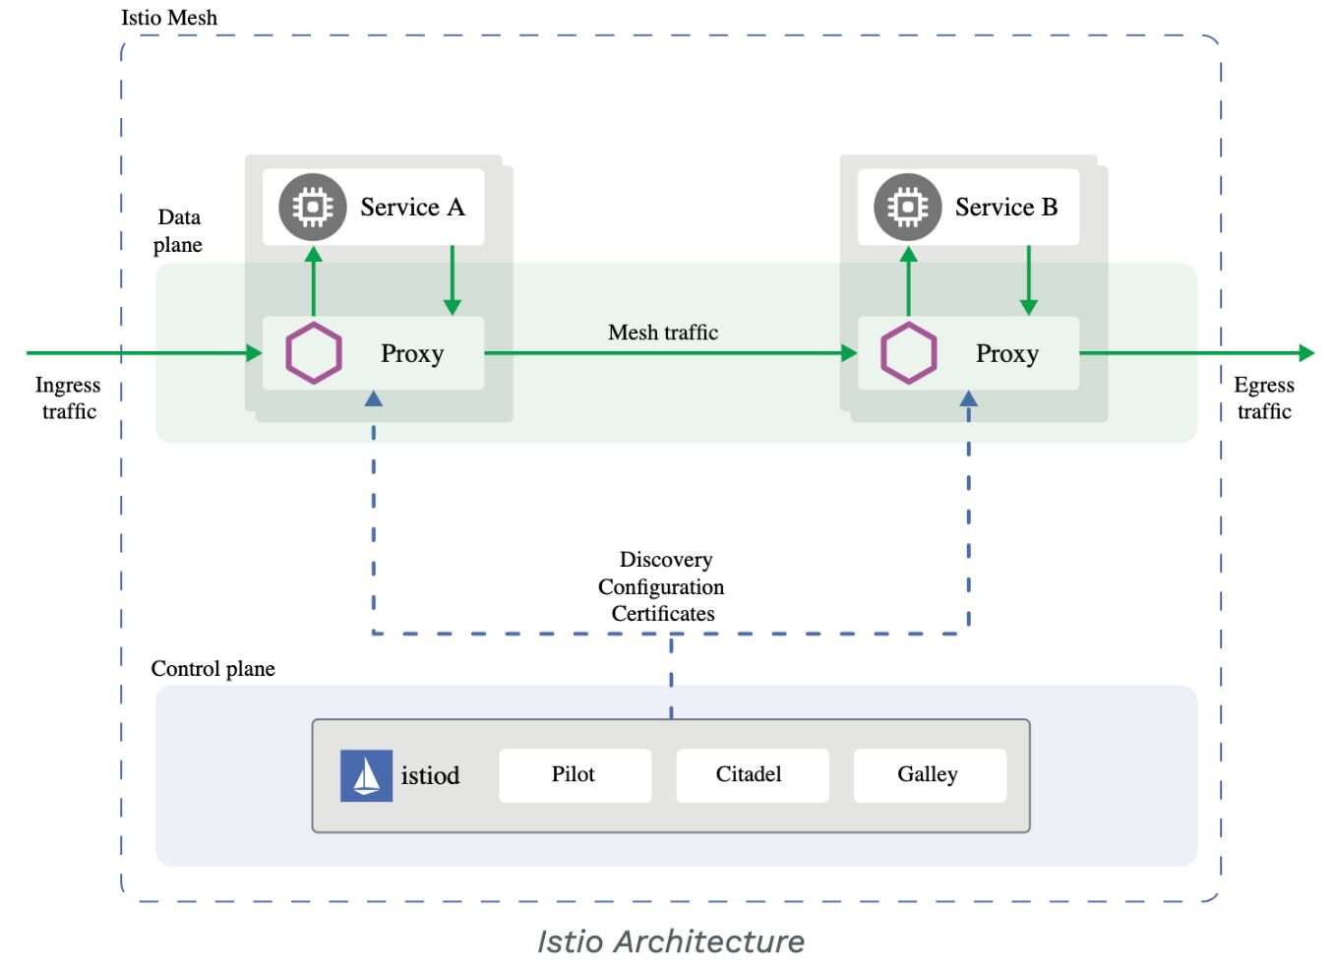The height and width of the screenshot is (972, 1334).
Task: Click the blue dashed arrowhead under Service B's proxy
Action: pyautogui.click(x=969, y=398)
